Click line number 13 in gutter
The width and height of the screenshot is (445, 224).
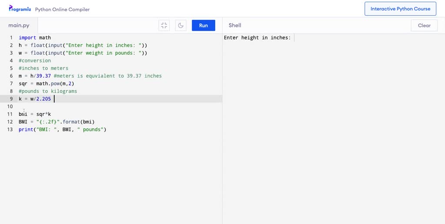[x=10, y=129]
